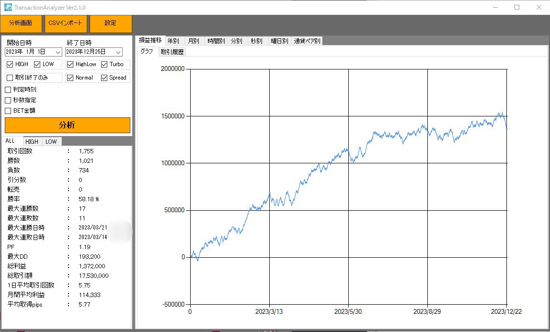Toggle the Normal checkbox
Screen dimensions: 550x332
[x=70, y=78]
